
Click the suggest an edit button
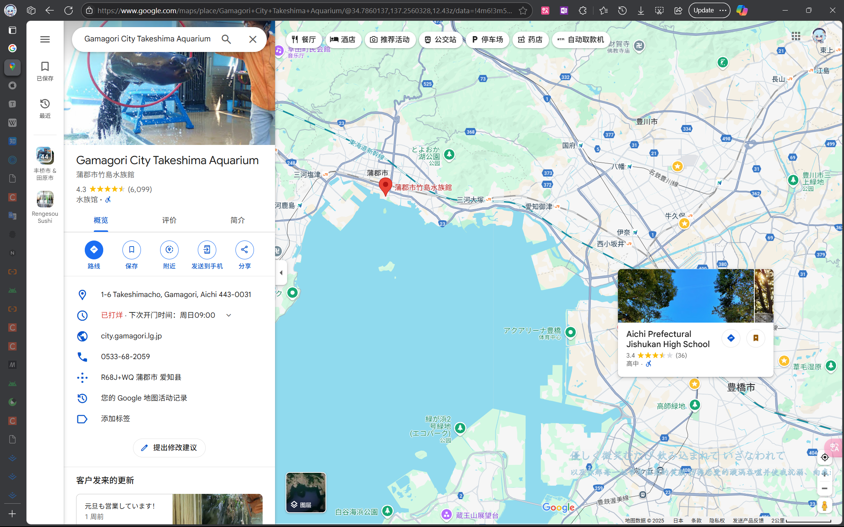tap(169, 448)
